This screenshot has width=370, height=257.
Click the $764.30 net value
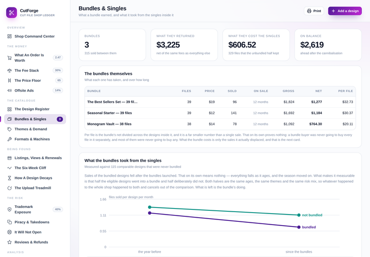315,124
